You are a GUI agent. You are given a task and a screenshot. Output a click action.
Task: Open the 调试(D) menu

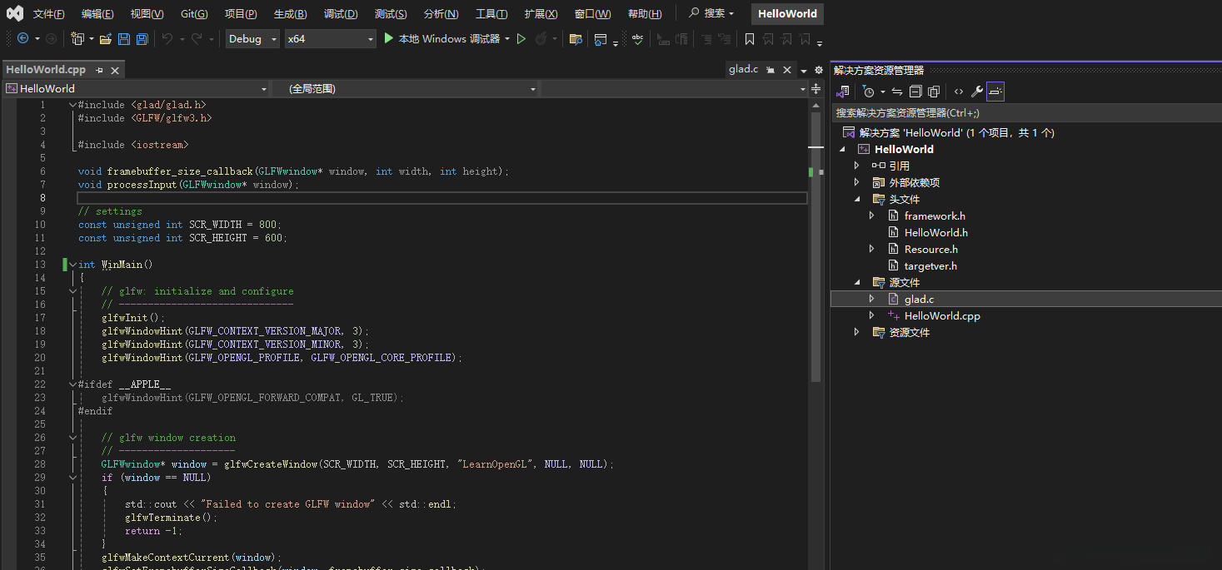click(x=340, y=14)
